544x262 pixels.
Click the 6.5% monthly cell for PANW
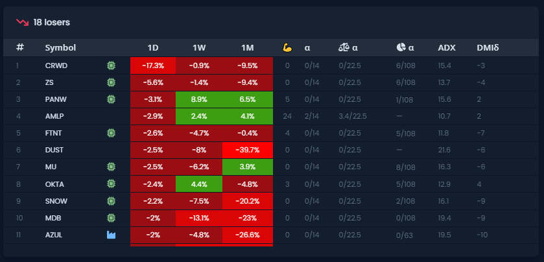coord(248,100)
